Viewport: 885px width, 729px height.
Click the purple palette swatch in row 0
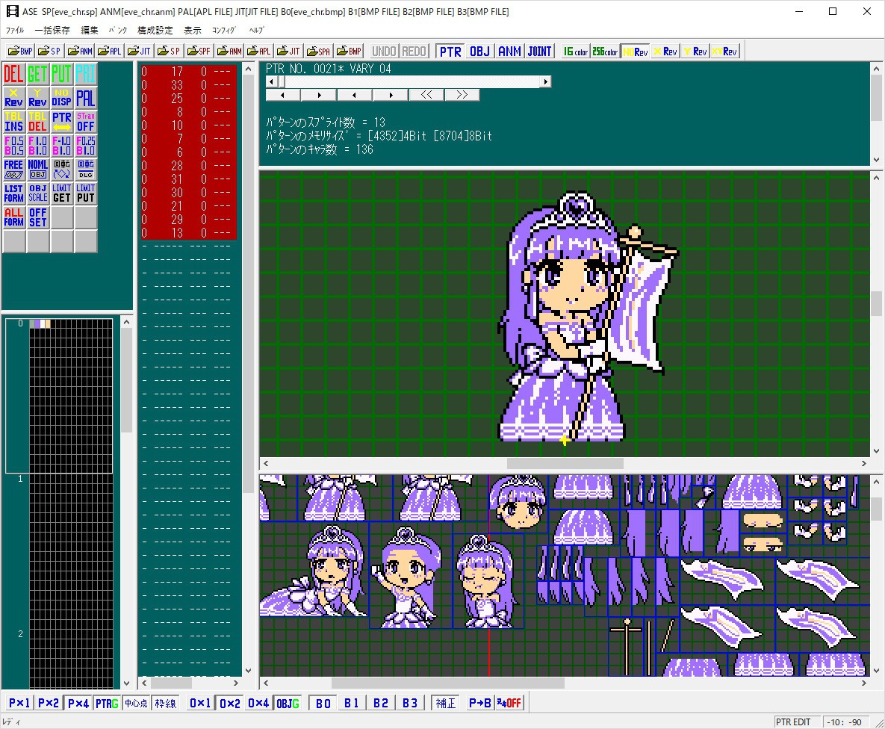38,324
